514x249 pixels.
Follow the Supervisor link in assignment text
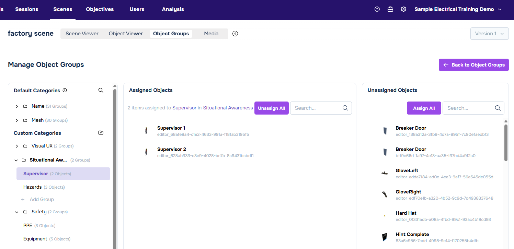tap(184, 108)
